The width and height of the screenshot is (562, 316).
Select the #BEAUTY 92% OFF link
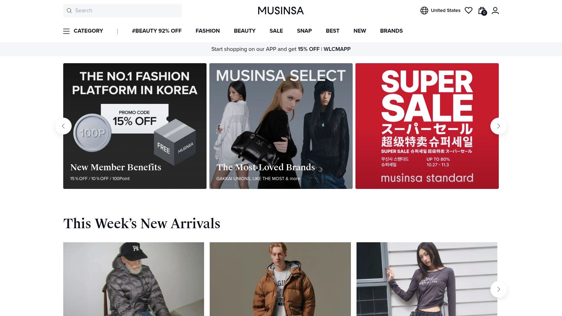tap(157, 31)
